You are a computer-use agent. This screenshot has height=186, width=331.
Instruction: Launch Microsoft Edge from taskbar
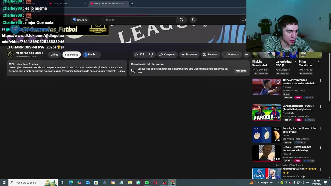71,183
